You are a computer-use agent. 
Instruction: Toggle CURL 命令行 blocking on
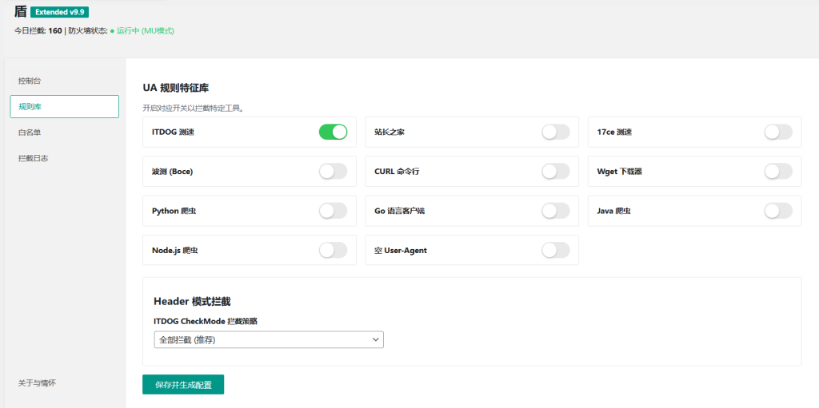[555, 171]
